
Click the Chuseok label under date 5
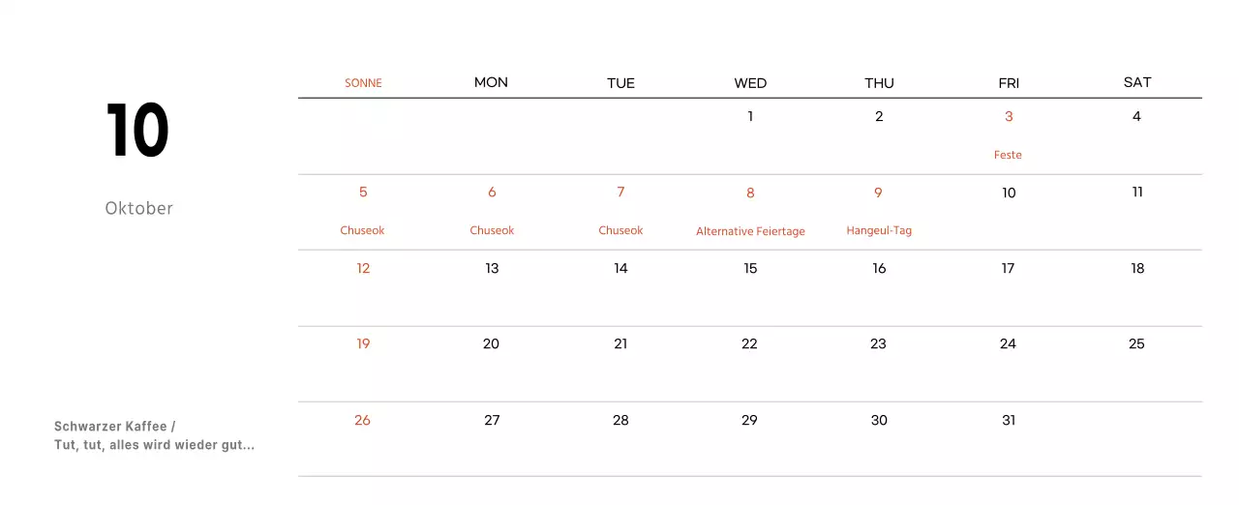[x=363, y=231]
